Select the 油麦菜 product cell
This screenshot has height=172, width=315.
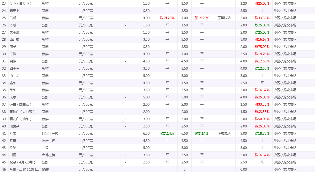(x=14, y=126)
